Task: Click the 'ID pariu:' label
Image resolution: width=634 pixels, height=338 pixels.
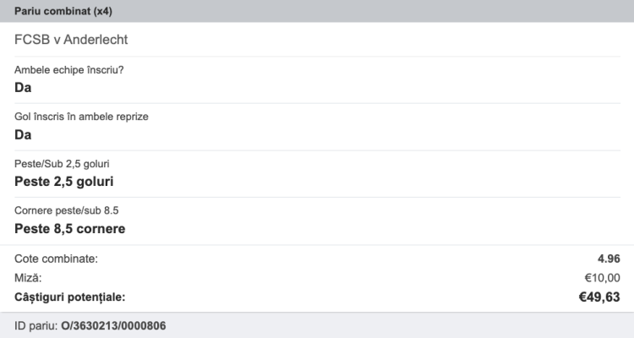Action: (36, 325)
